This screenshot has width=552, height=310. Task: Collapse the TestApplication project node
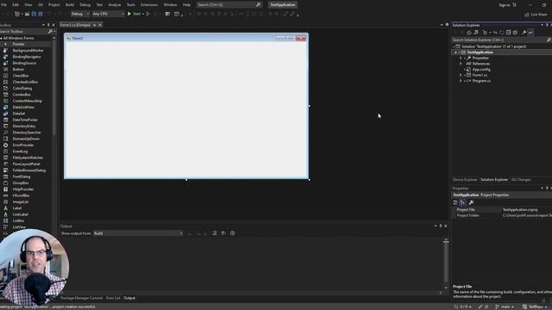click(x=456, y=53)
